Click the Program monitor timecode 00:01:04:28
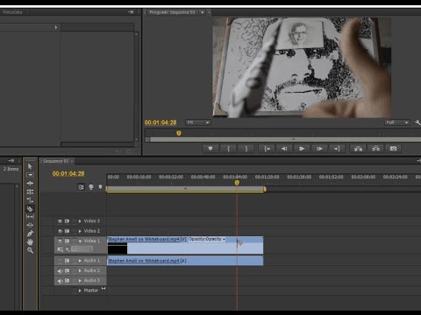The image size is (421, 315). pyautogui.click(x=161, y=122)
